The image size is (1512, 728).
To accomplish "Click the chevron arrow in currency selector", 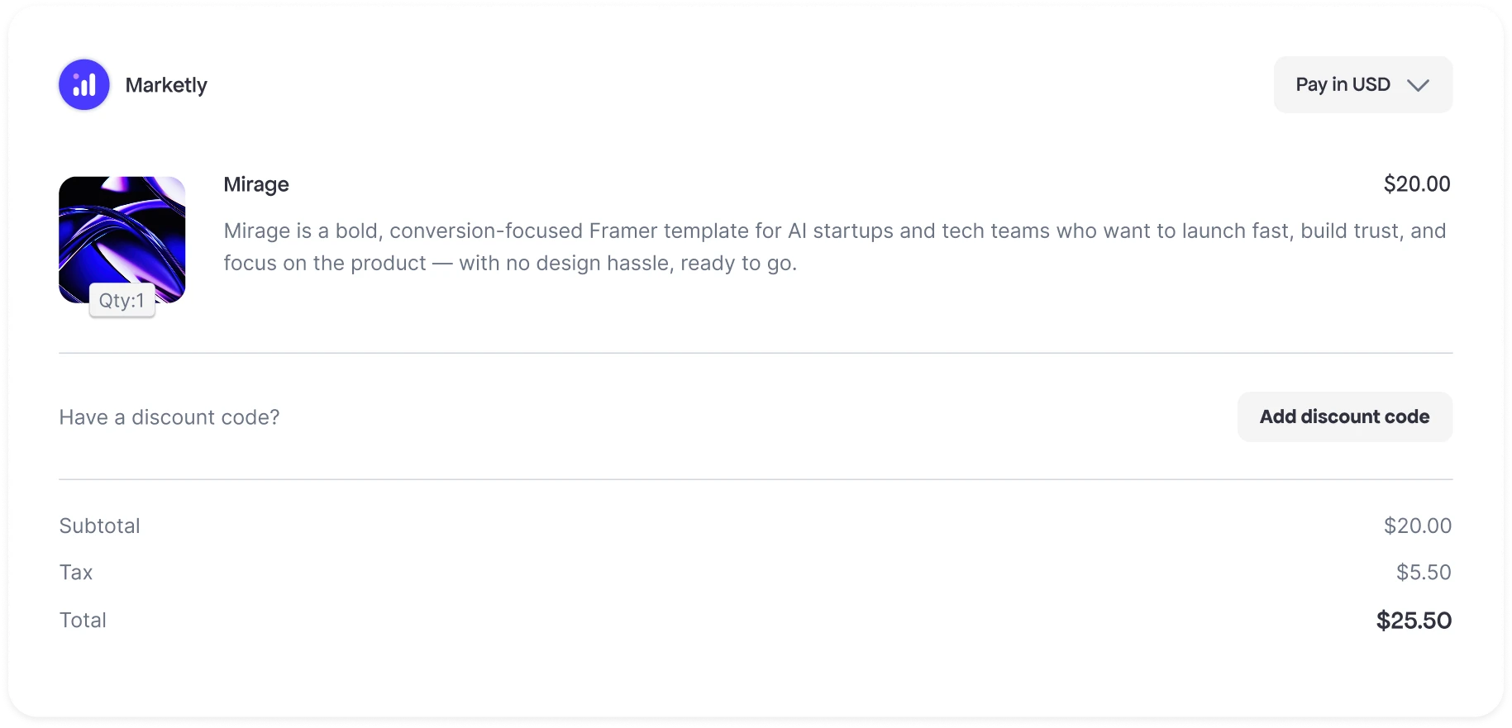I will click(x=1418, y=85).
